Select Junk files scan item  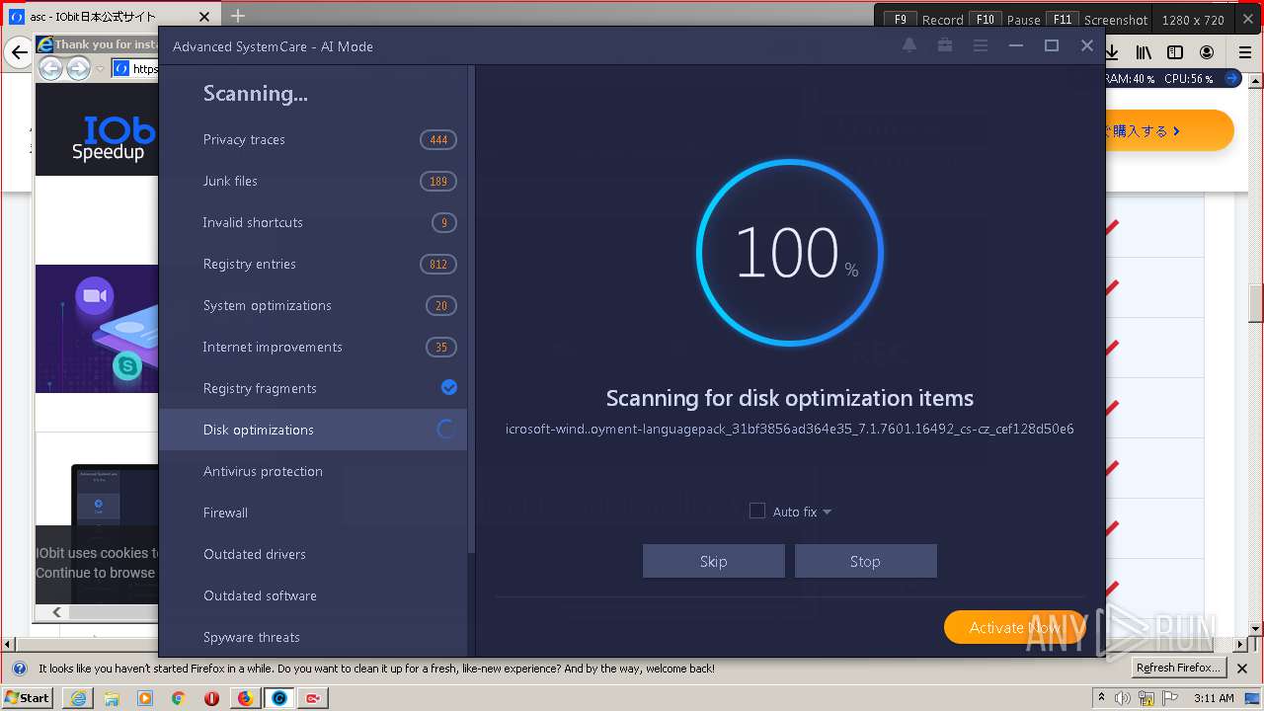pos(313,181)
